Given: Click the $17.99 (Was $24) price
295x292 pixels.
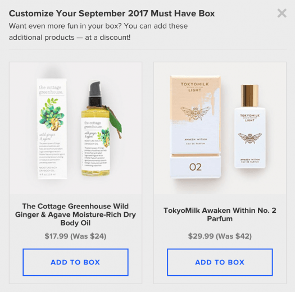Looking at the screenshot, I should 75,236.
